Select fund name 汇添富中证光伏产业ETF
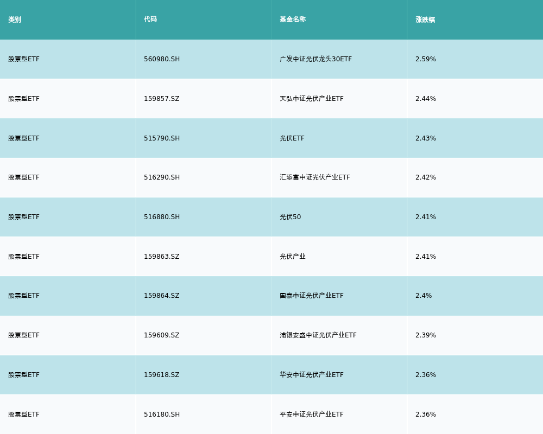This screenshot has width=543, height=434. tap(315, 177)
